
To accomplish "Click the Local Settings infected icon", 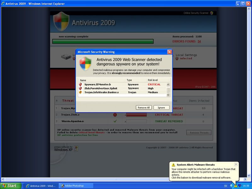I will click(x=177, y=59).
